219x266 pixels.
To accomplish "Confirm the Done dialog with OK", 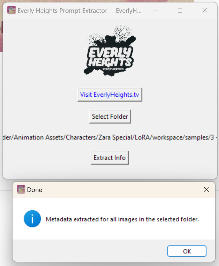I will click(x=187, y=251).
